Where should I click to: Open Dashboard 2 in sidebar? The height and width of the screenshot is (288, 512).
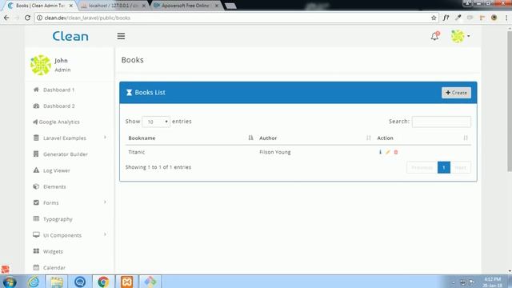[58, 106]
